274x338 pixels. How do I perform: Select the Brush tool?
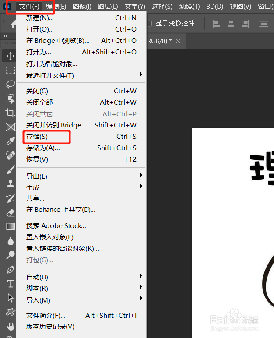coord(11,169)
